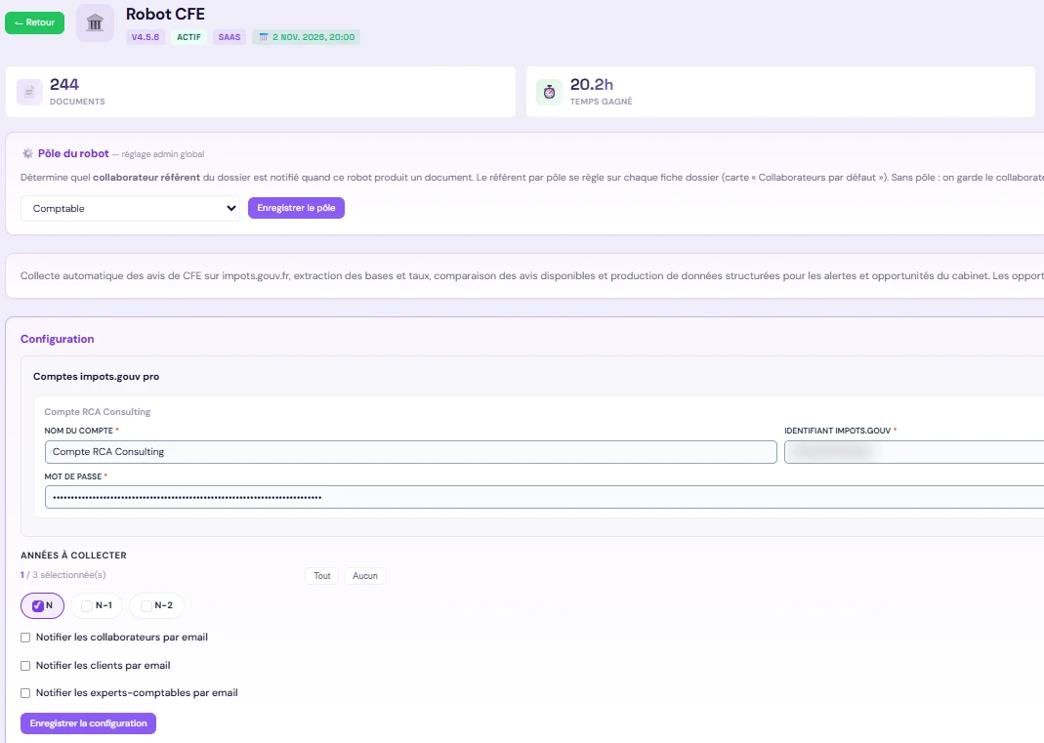Viewport: 1044px width, 743px height.
Task: Click the Nom du compte input field
Action: click(411, 451)
